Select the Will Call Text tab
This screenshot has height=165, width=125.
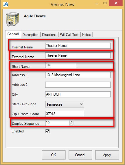69,35
